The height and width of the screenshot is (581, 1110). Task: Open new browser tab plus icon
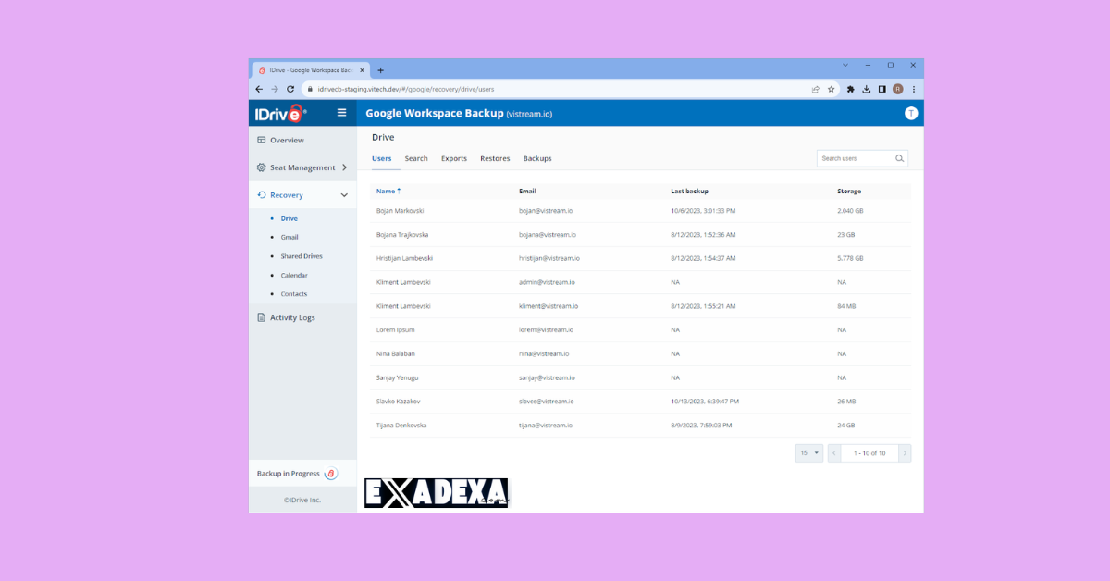click(380, 70)
